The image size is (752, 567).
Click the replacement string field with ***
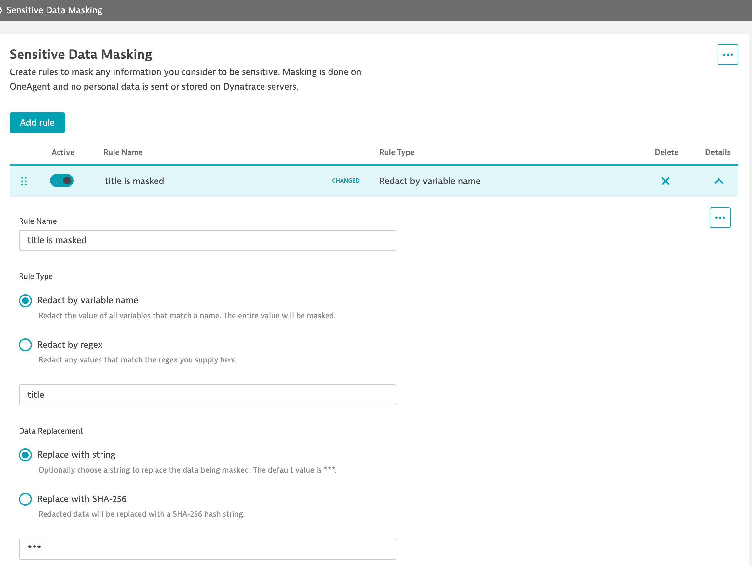click(207, 549)
